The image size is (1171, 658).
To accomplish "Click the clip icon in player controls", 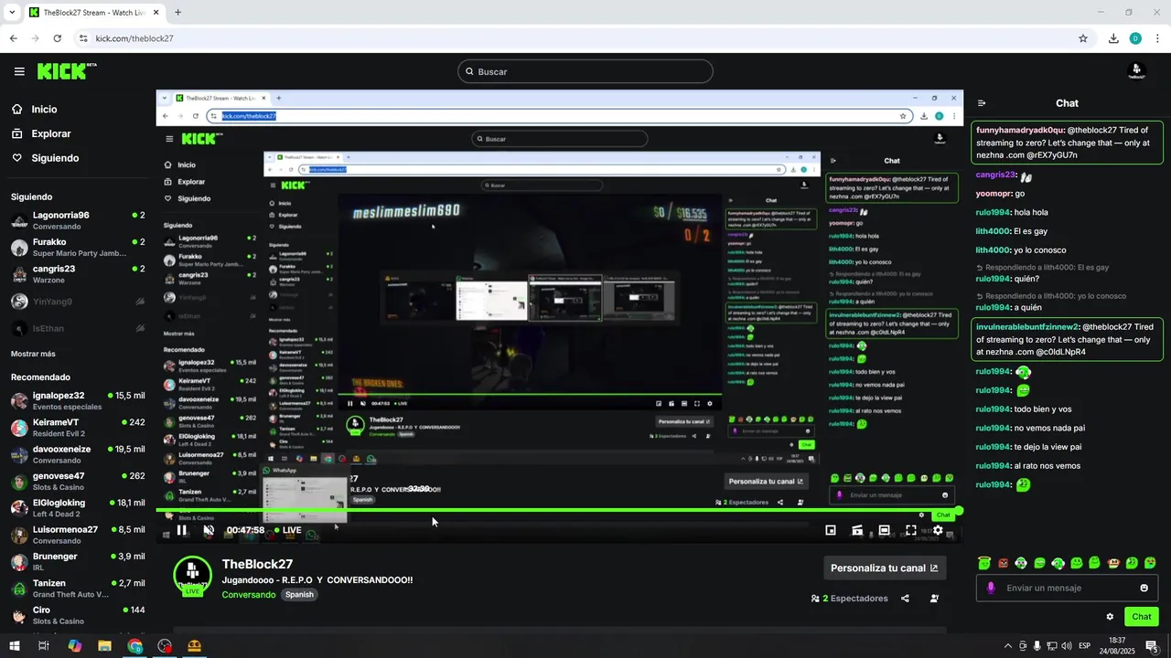I will click(857, 530).
